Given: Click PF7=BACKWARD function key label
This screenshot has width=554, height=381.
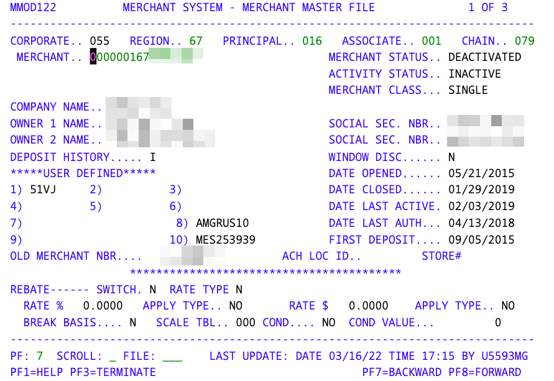Looking at the screenshot, I should pyautogui.click(x=402, y=372).
